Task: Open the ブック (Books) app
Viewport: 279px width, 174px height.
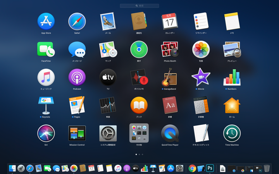Action: tap(139, 105)
